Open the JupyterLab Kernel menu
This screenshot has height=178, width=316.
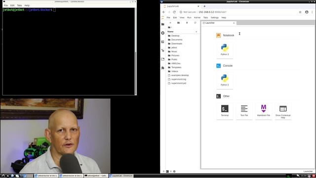(x=197, y=18)
